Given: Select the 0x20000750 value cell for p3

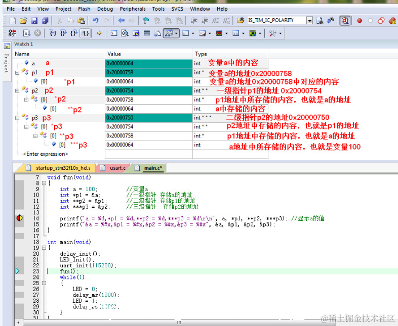Looking at the screenshot, I should [x=149, y=118].
